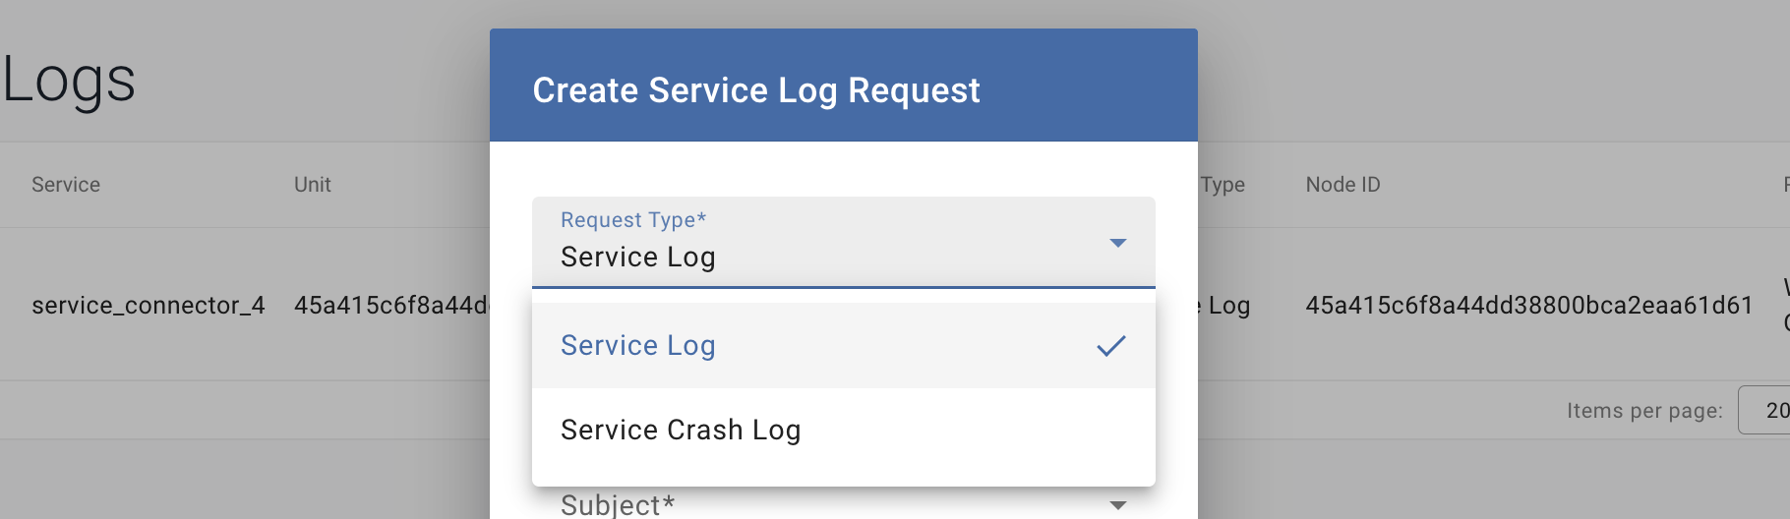Sort by the Unit column header

pos(313,185)
